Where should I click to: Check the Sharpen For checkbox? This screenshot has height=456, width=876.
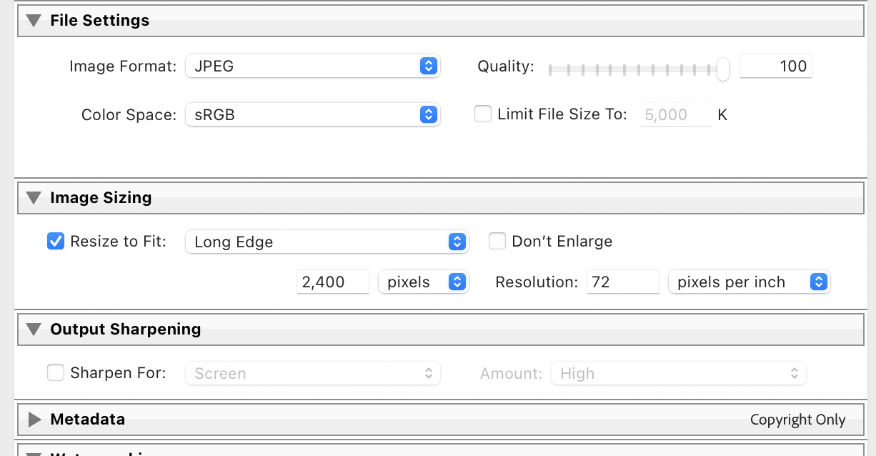[56, 372]
